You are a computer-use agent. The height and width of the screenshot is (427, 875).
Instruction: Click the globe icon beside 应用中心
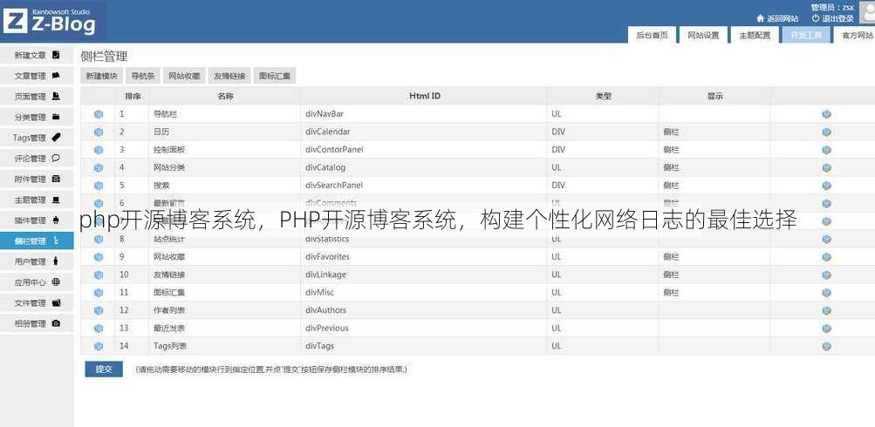tap(56, 282)
